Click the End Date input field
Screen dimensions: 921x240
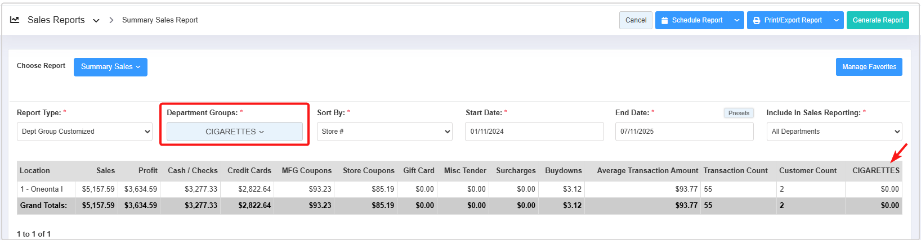[684, 132]
